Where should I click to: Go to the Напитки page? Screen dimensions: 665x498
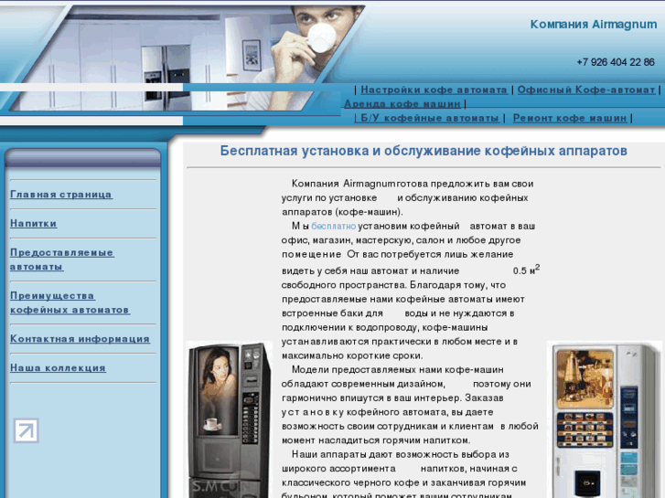(x=34, y=223)
